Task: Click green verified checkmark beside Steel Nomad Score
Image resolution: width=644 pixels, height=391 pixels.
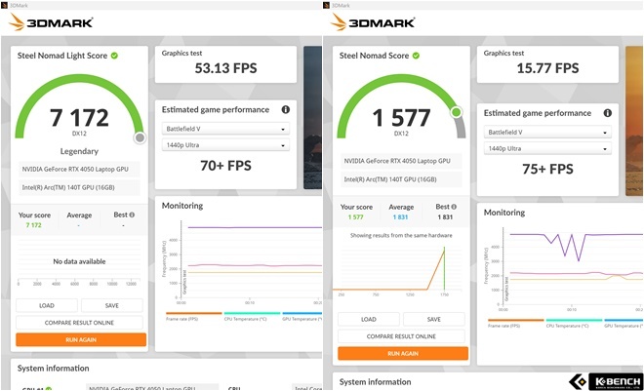Action: pyautogui.click(x=416, y=56)
